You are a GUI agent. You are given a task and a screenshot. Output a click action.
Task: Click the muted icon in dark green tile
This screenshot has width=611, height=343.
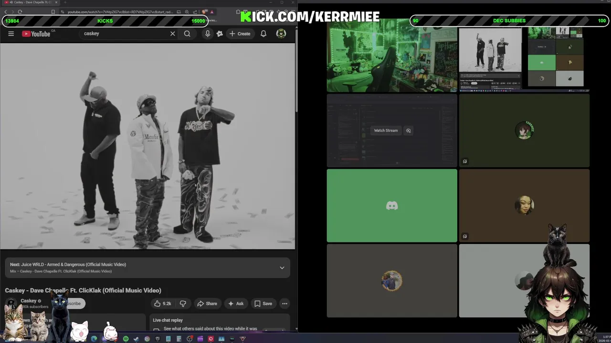click(465, 161)
